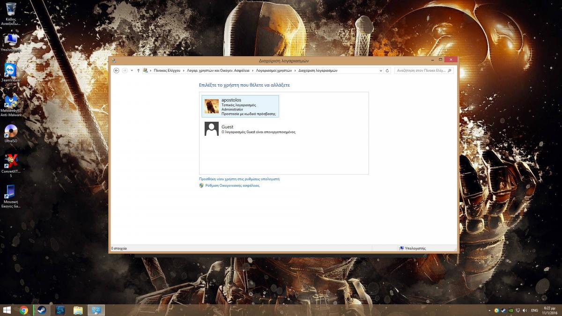
Task: Open Google Chrome from the taskbar
Action: pos(24,310)
